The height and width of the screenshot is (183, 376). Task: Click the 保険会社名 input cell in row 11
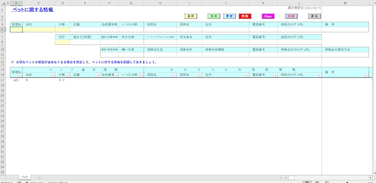(x=160, y=55)
